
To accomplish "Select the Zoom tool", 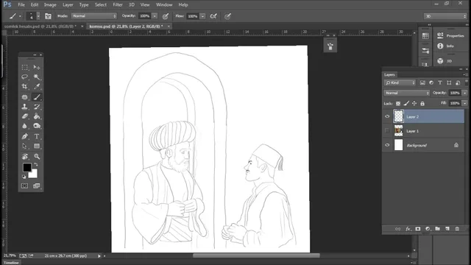I will [x=37, y=156].
